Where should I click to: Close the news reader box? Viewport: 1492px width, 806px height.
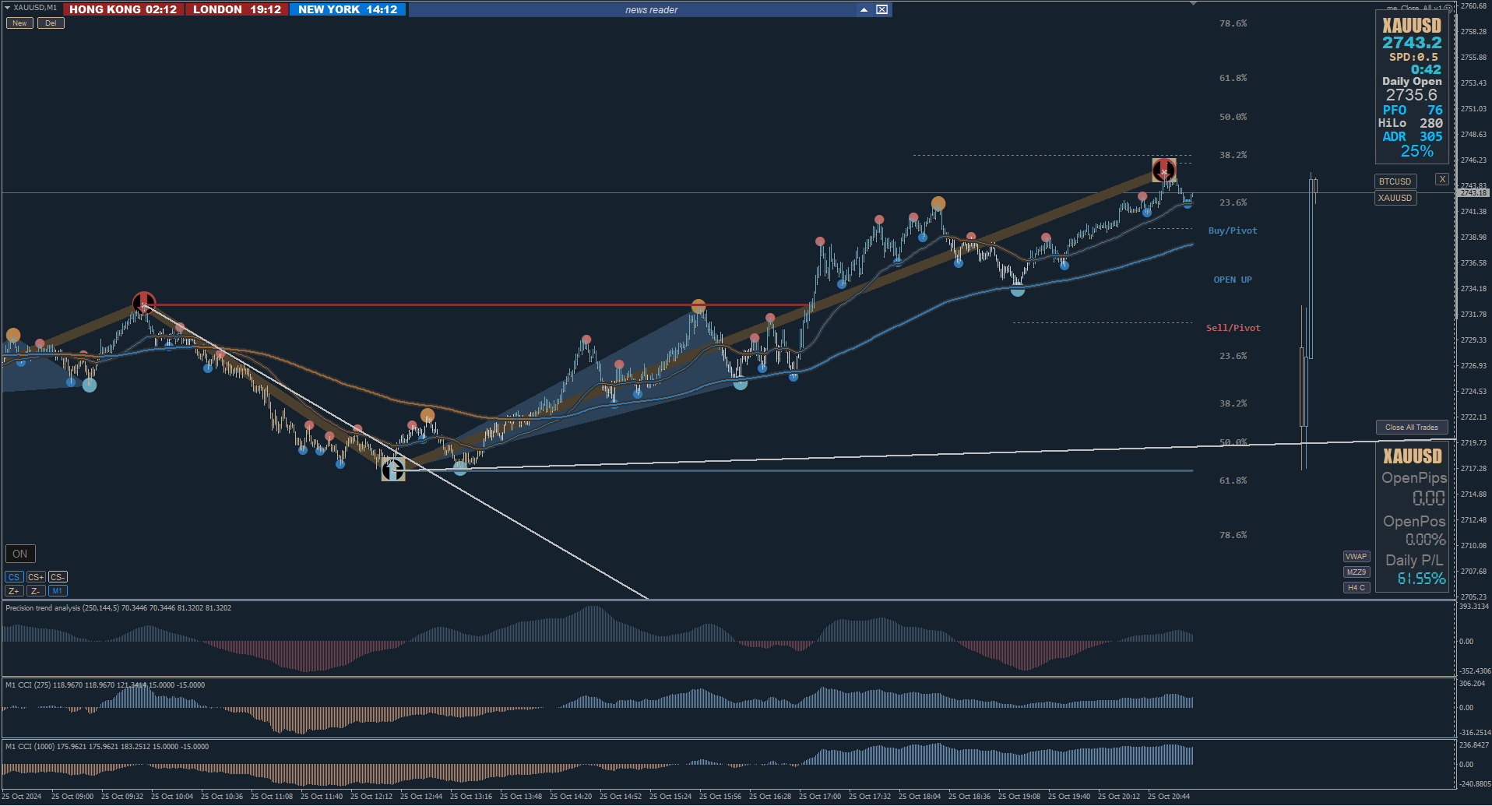coord(881,9)
